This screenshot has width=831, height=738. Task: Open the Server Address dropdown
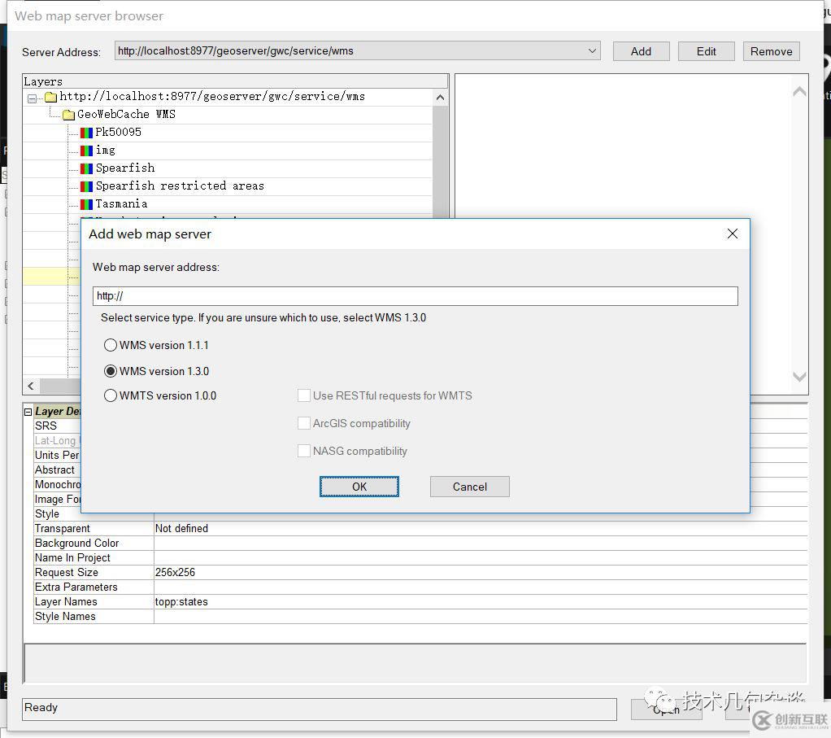coord(592,51)
